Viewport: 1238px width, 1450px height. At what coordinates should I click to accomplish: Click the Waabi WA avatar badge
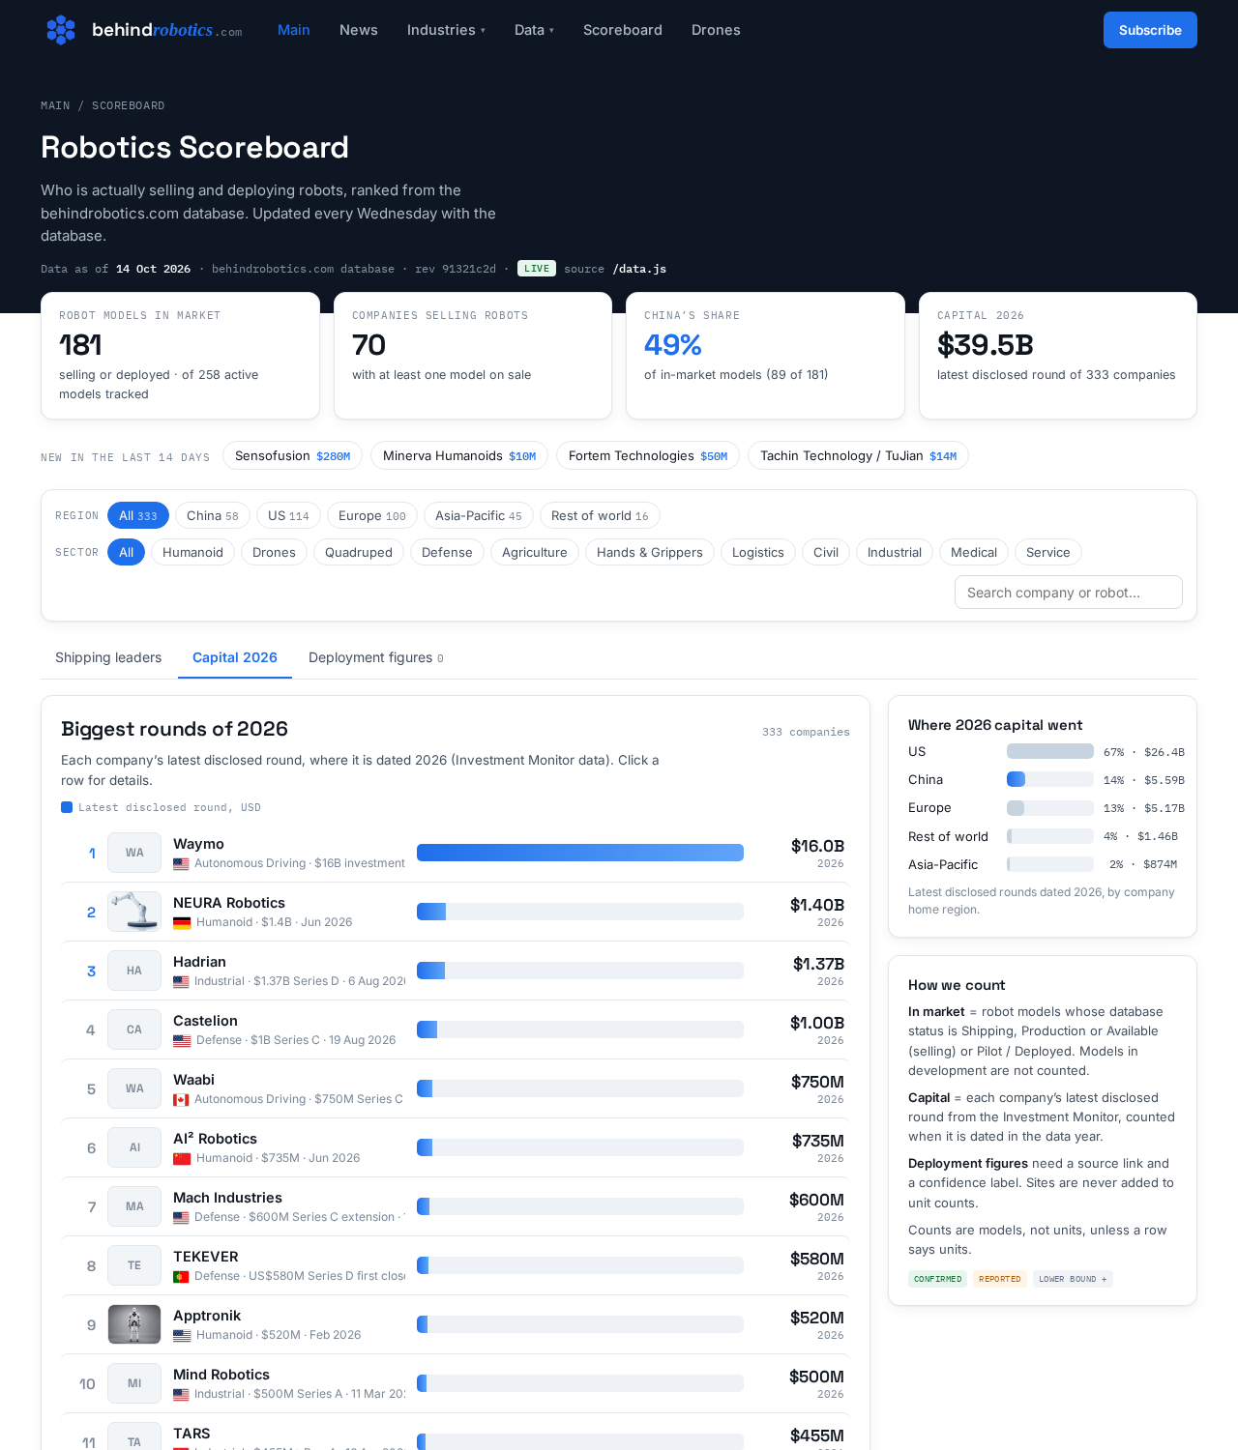coord(134,1088)
